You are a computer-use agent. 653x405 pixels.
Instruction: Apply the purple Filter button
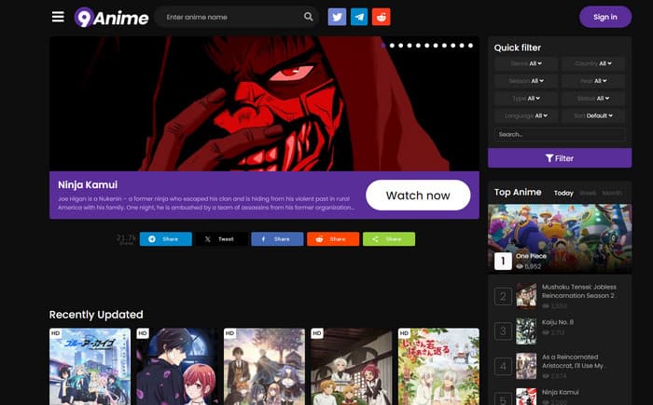[x=560, y=158]
